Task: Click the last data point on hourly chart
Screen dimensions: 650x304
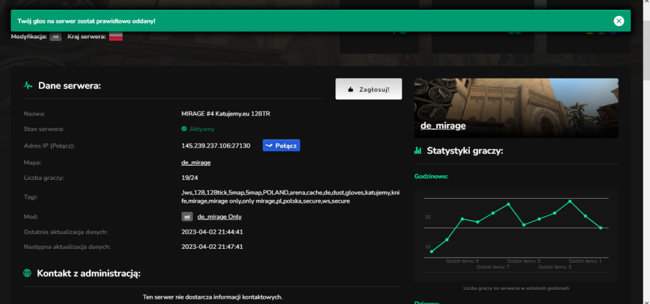Action: 600,228
